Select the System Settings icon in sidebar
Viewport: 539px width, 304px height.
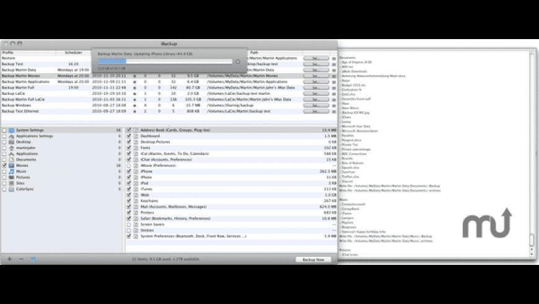(11, 130)
